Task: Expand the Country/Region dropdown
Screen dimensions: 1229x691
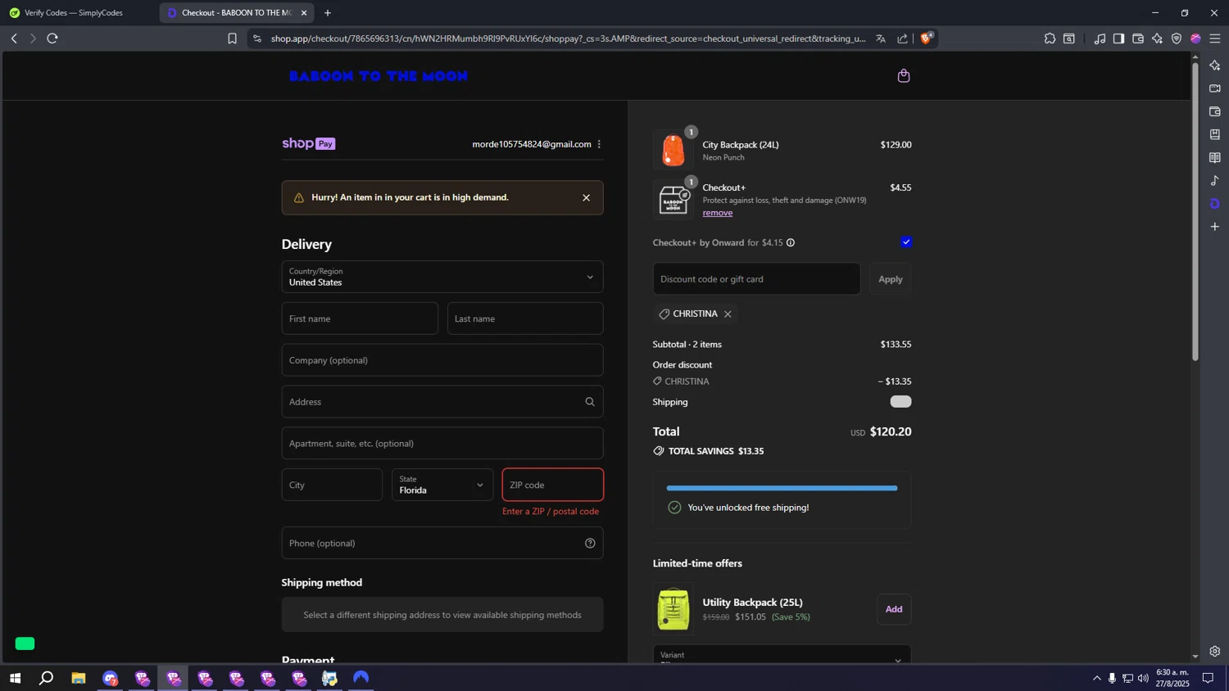Action: (442, 277)
